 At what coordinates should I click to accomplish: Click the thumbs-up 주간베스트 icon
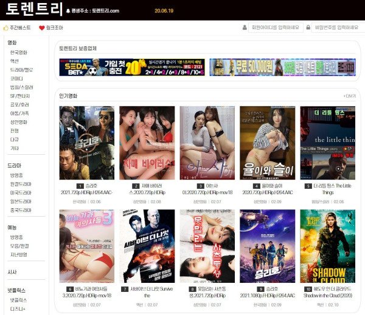(6, 28)
